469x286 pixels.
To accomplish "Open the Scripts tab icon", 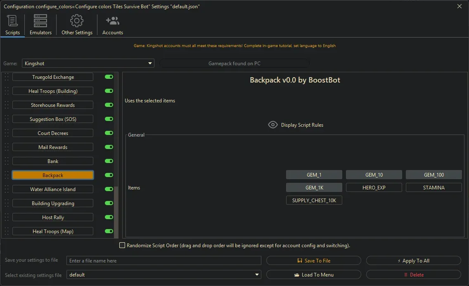I will click(x=12, y=21).
